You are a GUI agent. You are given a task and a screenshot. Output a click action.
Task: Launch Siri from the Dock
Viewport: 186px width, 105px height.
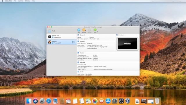35,101
